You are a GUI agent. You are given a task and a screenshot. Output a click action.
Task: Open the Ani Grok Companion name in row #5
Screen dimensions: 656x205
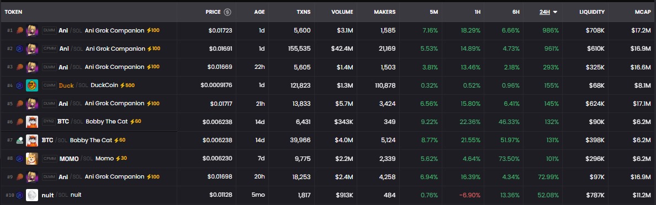point(115,103)
